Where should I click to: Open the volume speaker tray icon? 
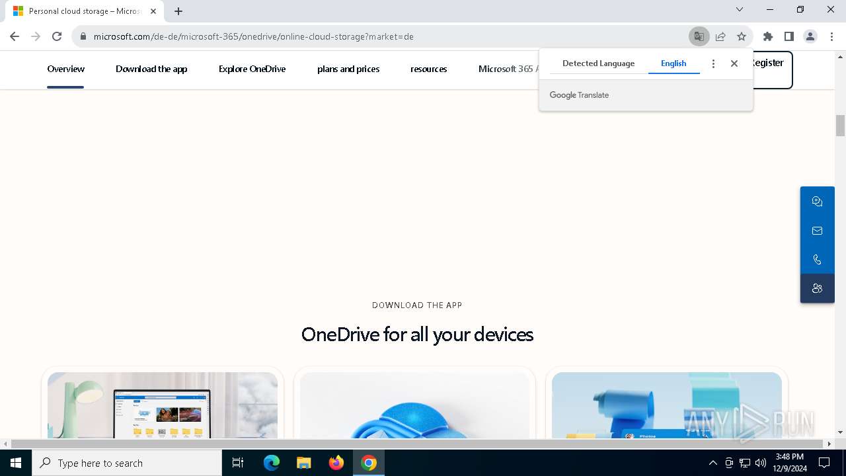click(x=761, y=463)
